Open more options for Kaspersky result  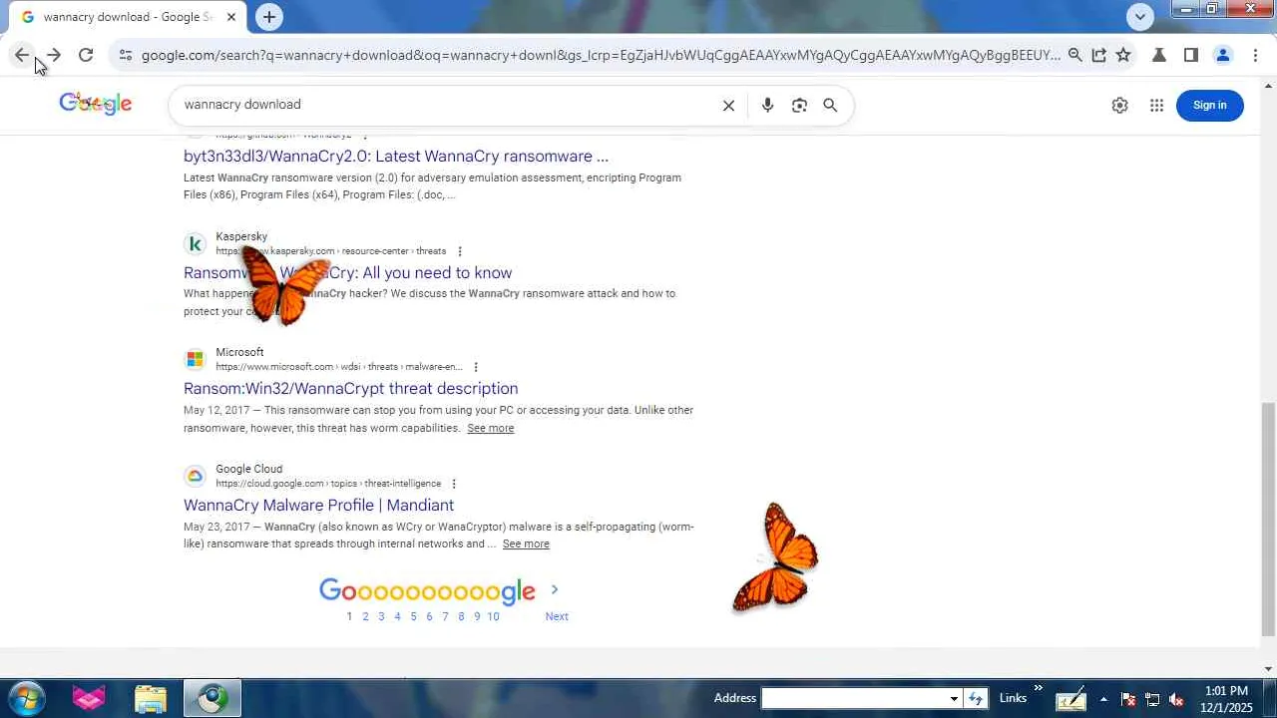point(460,251)
